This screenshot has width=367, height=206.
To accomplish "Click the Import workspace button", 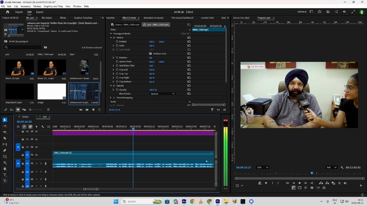I will point(19,12).
